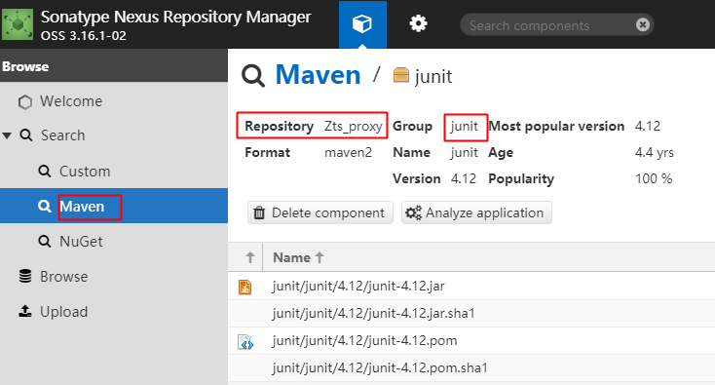The width and height of the screenshot is (715, 385).
Task: Select junit-4.12.jar.sha1 asset row
Action: (471, 314)
